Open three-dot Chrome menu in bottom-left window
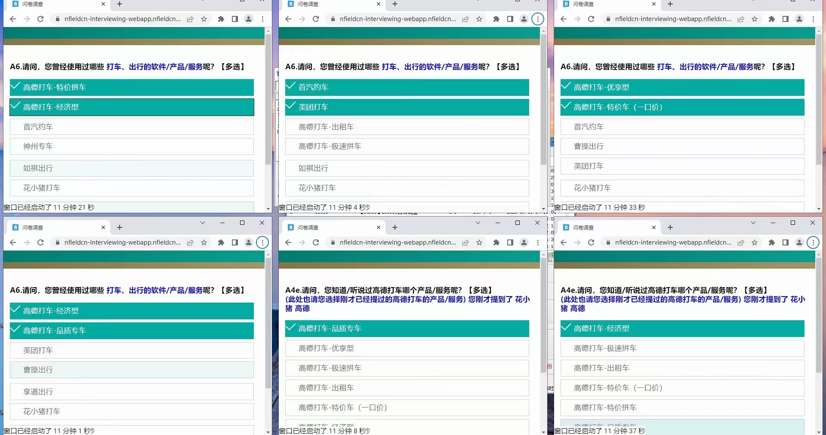Image resolution: width=826 pixels, height=435 pixels. coord(262,242)
